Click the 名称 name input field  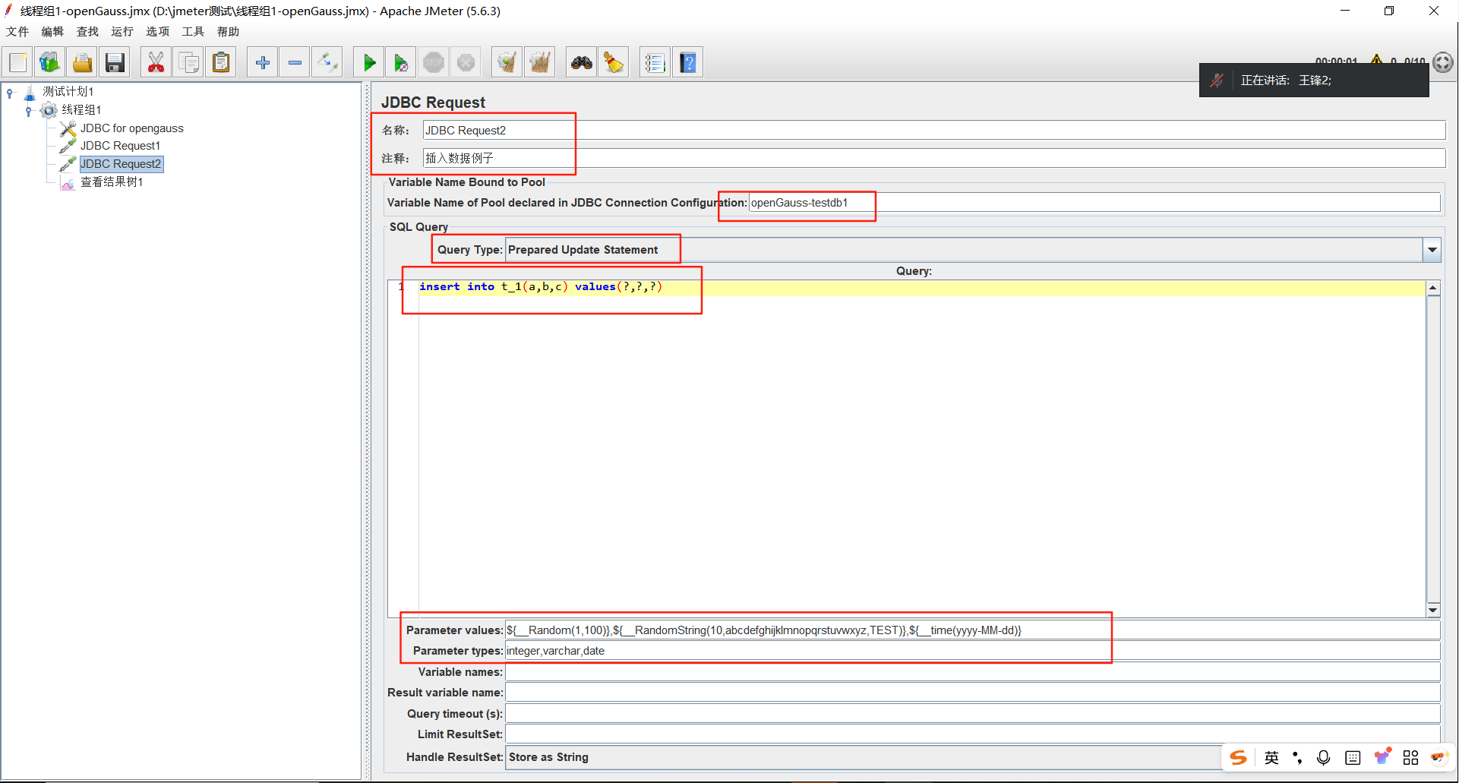point(933,131)
